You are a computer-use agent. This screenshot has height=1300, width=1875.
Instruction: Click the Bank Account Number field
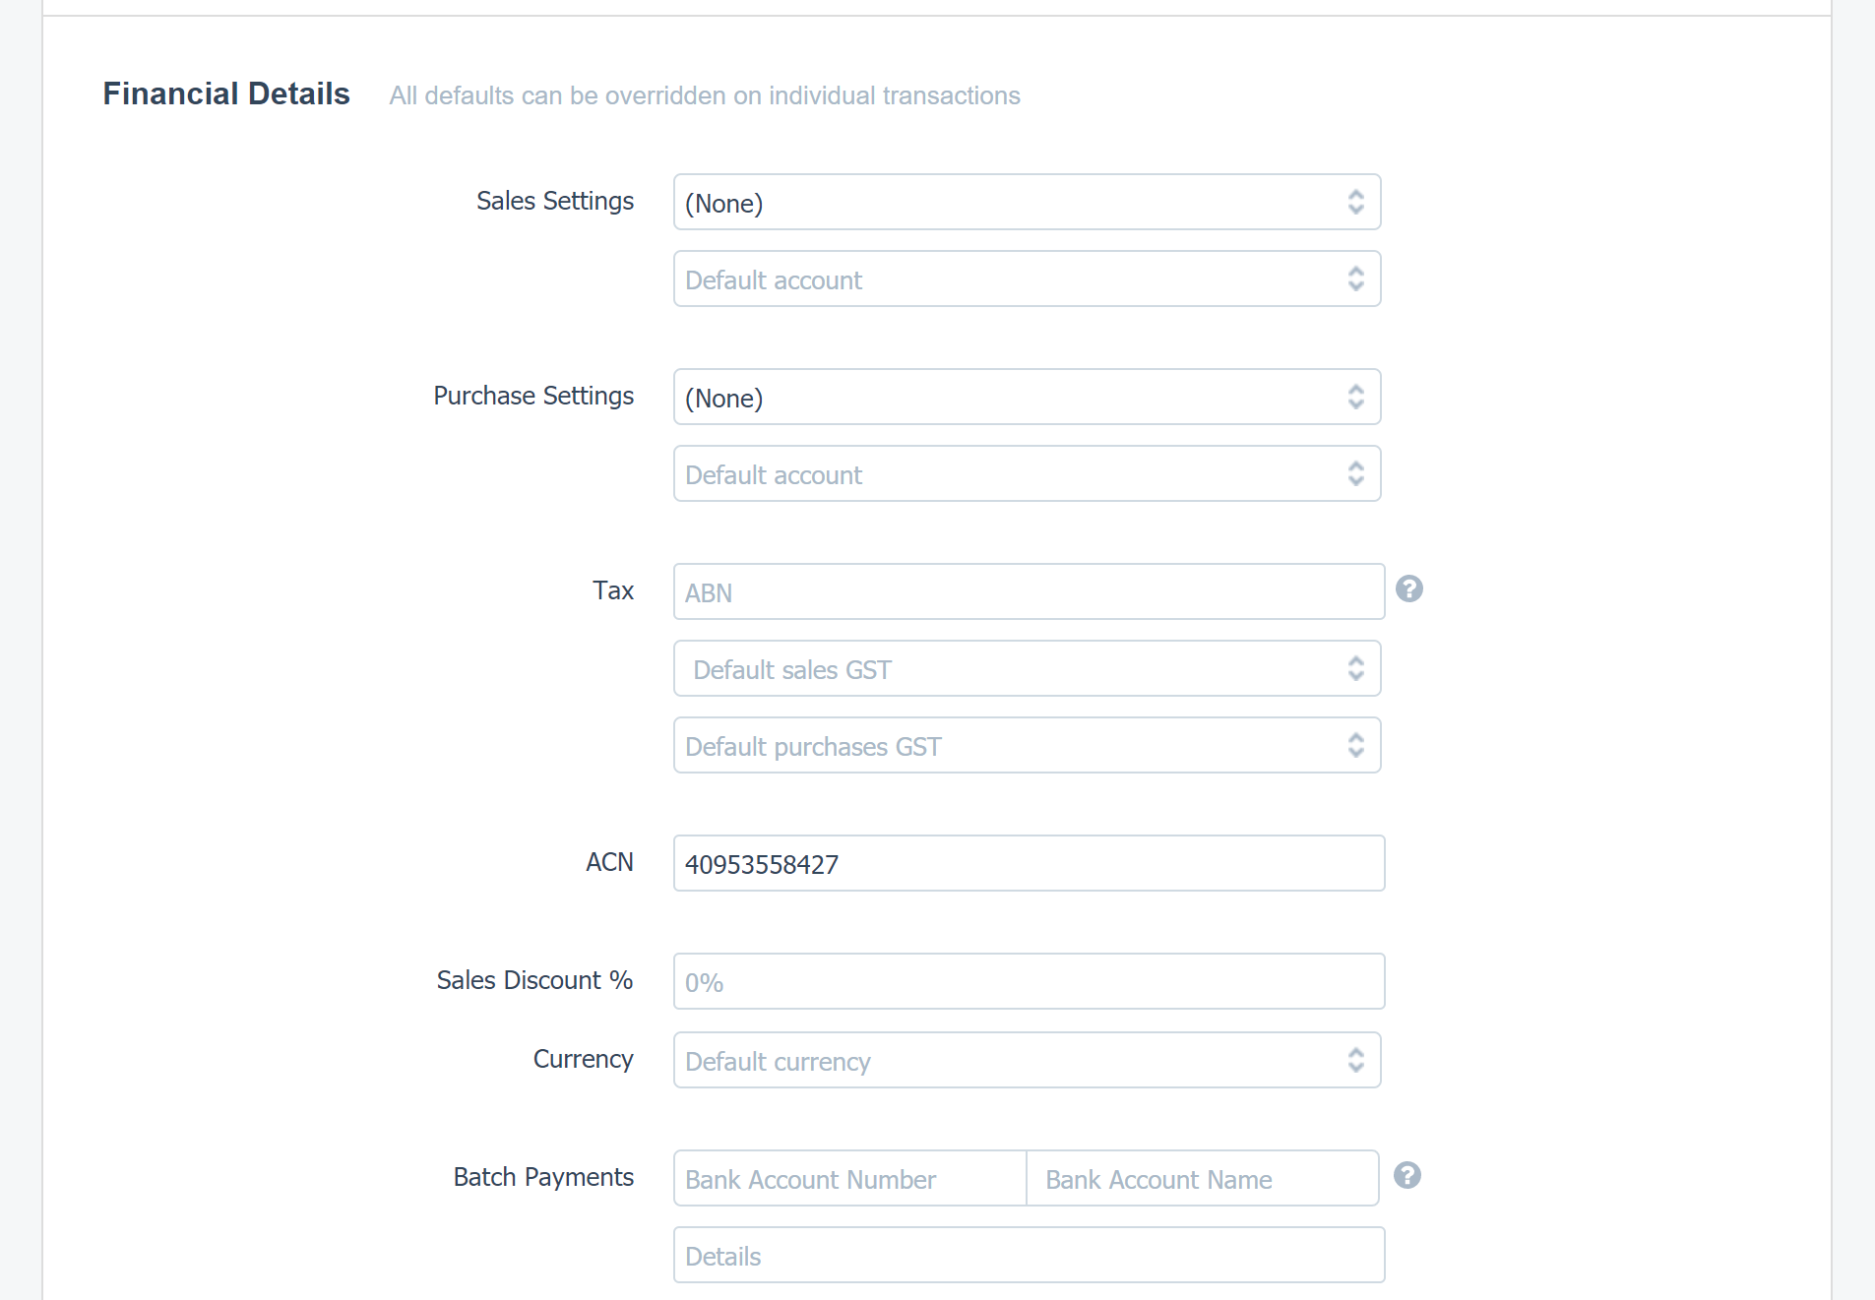850,1178
